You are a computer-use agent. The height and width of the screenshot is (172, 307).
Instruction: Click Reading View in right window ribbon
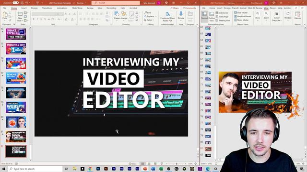pyautogui.click(x=223, y=20)
